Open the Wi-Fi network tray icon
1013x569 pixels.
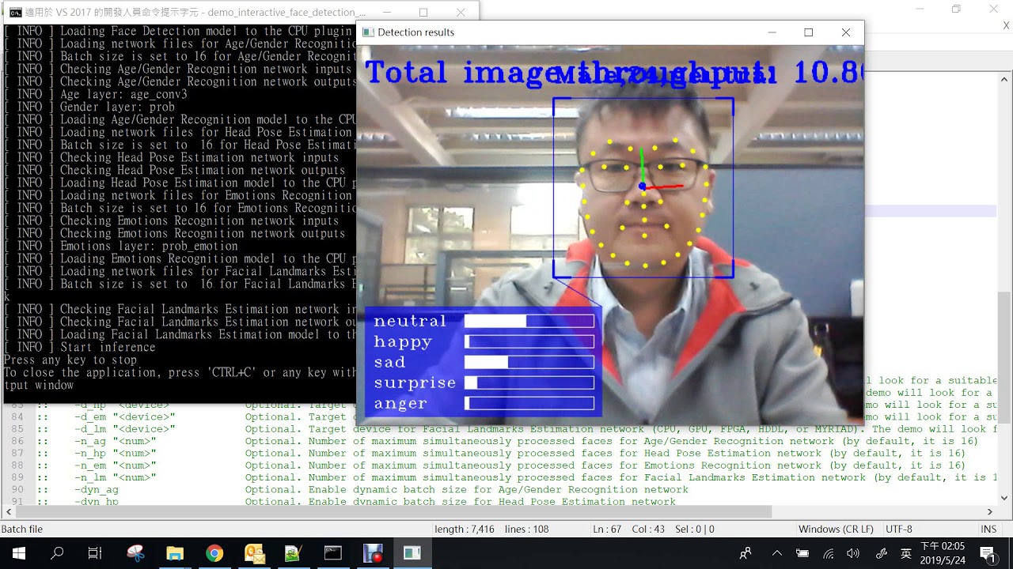[x=828, y=553]
